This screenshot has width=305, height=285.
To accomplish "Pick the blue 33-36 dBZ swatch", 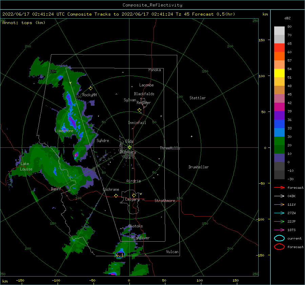I will (279, 124).
